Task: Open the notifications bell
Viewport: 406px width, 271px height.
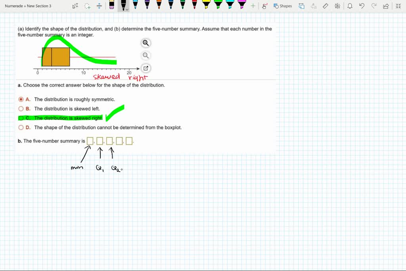Action: (349, 6)
